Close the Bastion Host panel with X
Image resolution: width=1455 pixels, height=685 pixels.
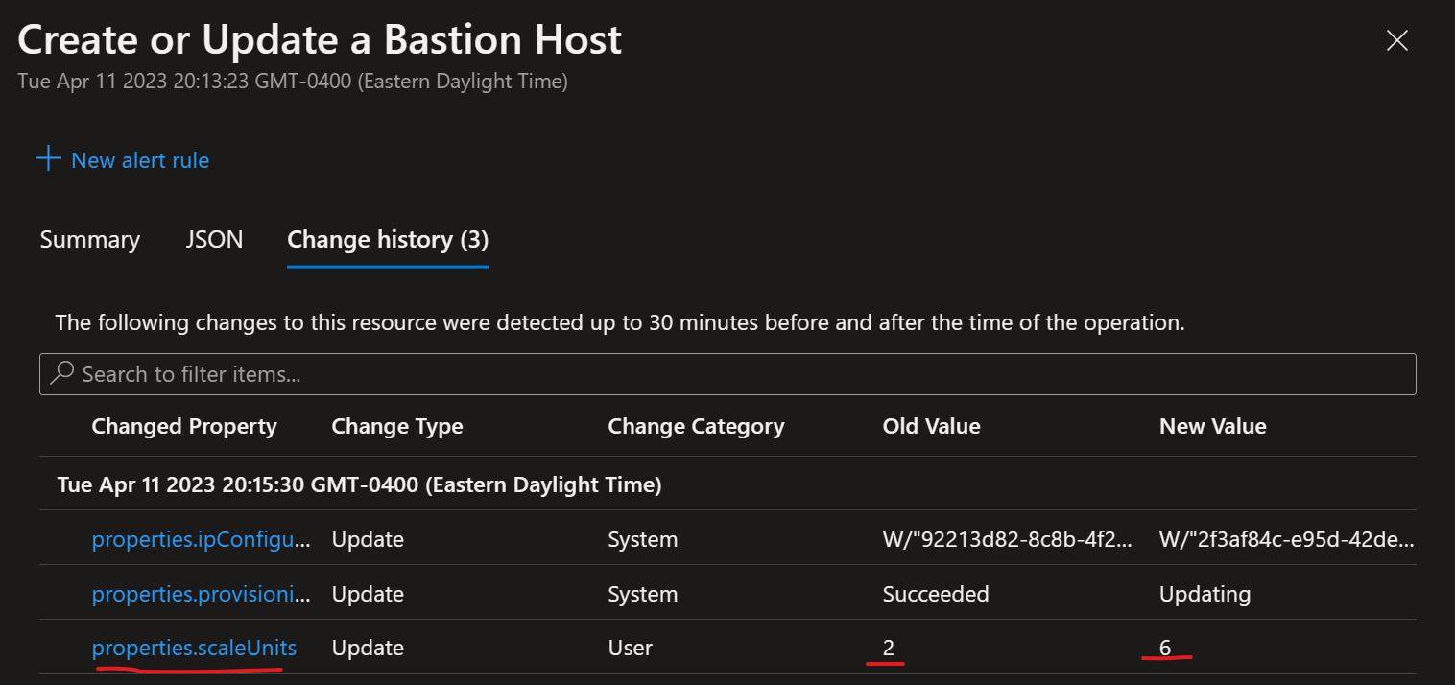(1396, 40)
